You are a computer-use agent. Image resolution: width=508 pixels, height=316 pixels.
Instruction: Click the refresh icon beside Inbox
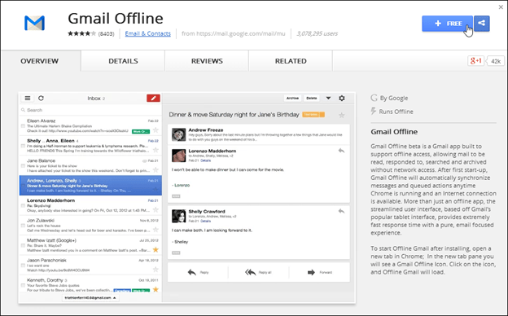(41, 99)
